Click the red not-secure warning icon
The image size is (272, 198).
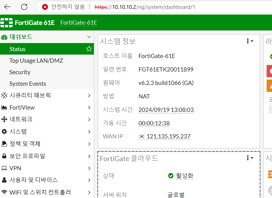(x=45, y=7)
